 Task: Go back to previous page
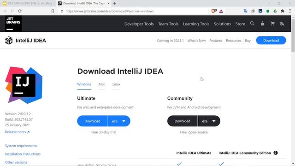[x=5, y=11]
